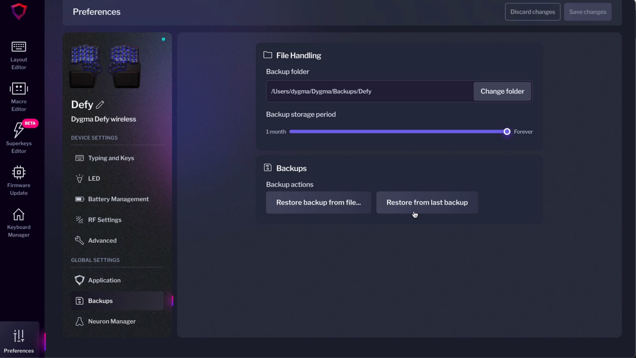
Task: Click the Dygma logo icon
Action: coord(19,11)
